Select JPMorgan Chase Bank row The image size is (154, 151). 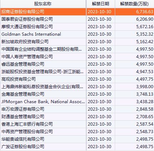click(77, 102)
